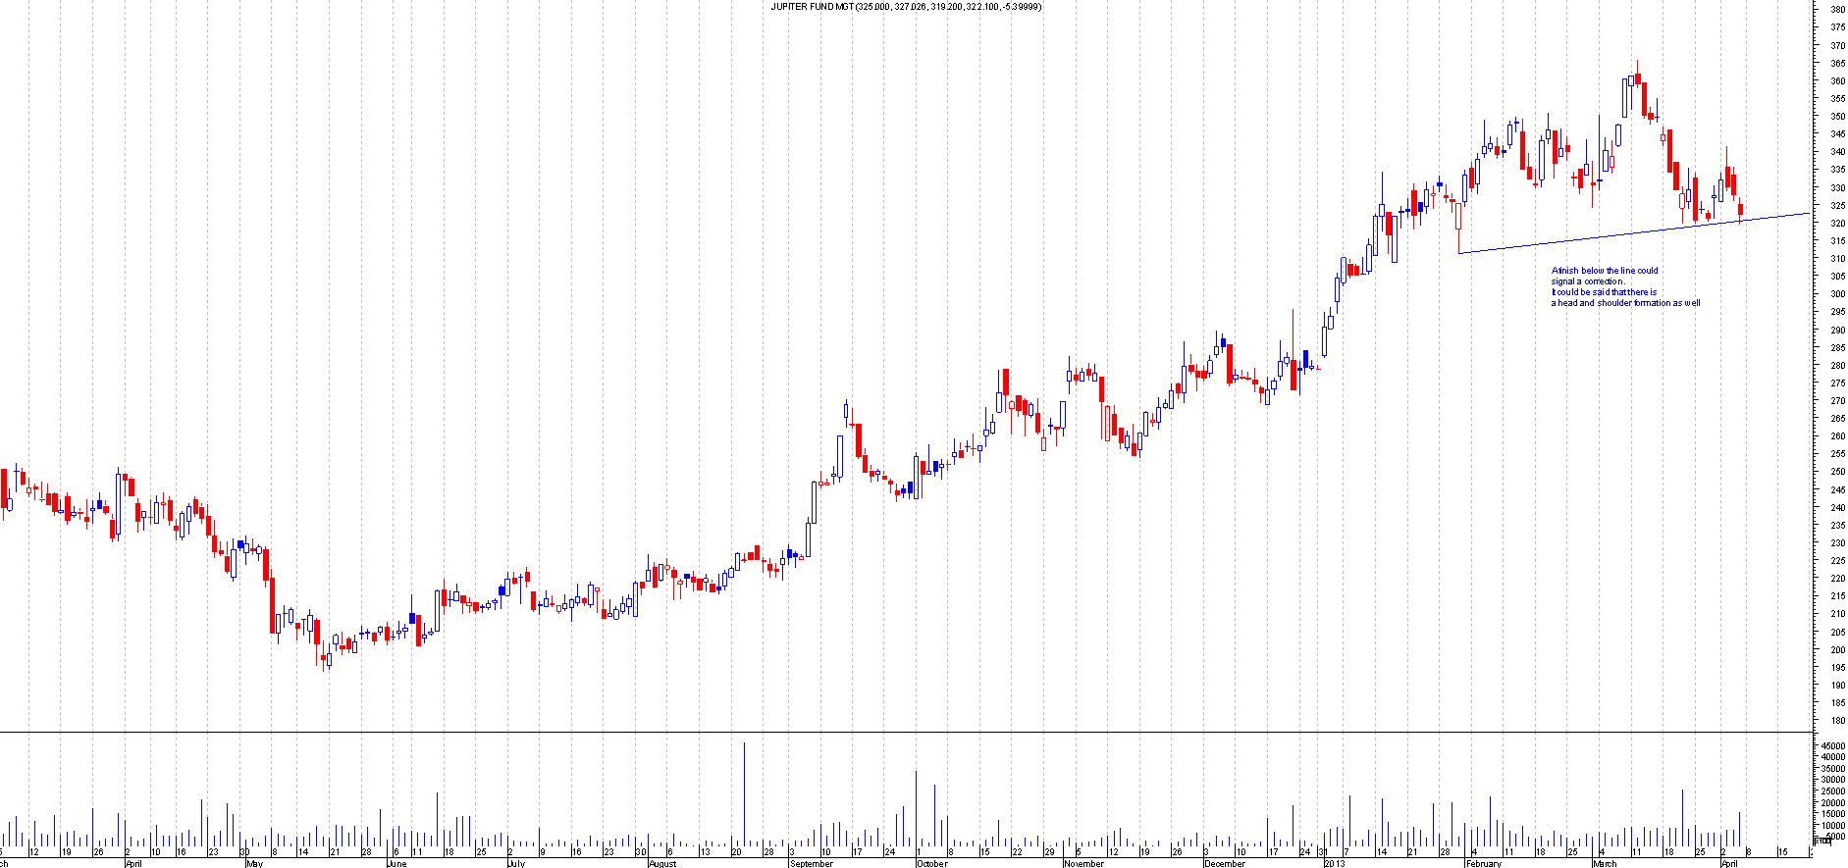The height and width of the screenshot is (868, 1848).
Task: Click the 380 price axis label
Action: point(1836,10)
